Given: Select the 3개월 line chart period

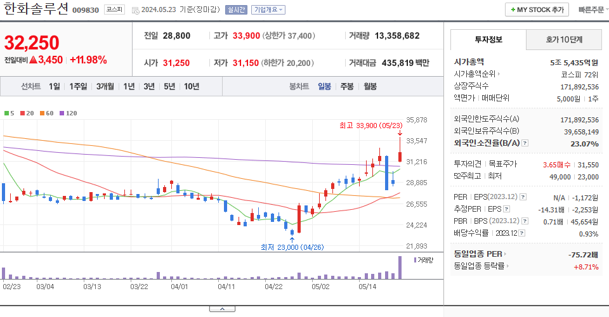Looking at the screenshot, I should (105, 86).
